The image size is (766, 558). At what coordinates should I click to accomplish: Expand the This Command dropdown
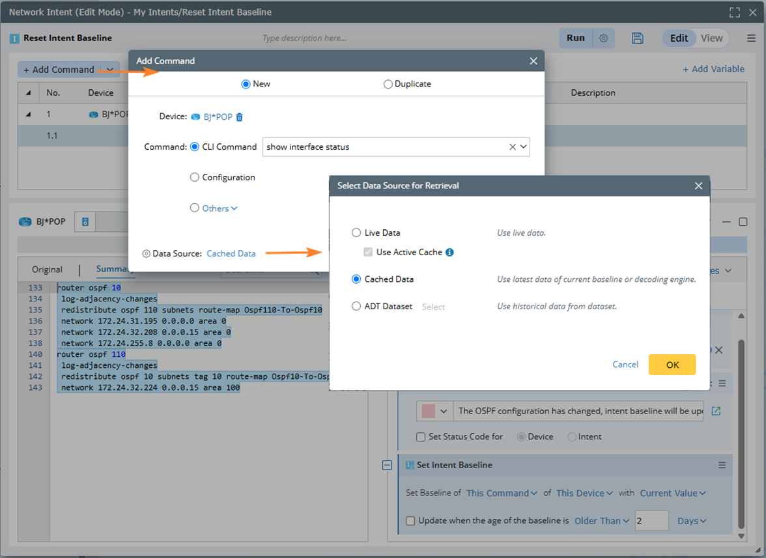(x=502, y=494)
